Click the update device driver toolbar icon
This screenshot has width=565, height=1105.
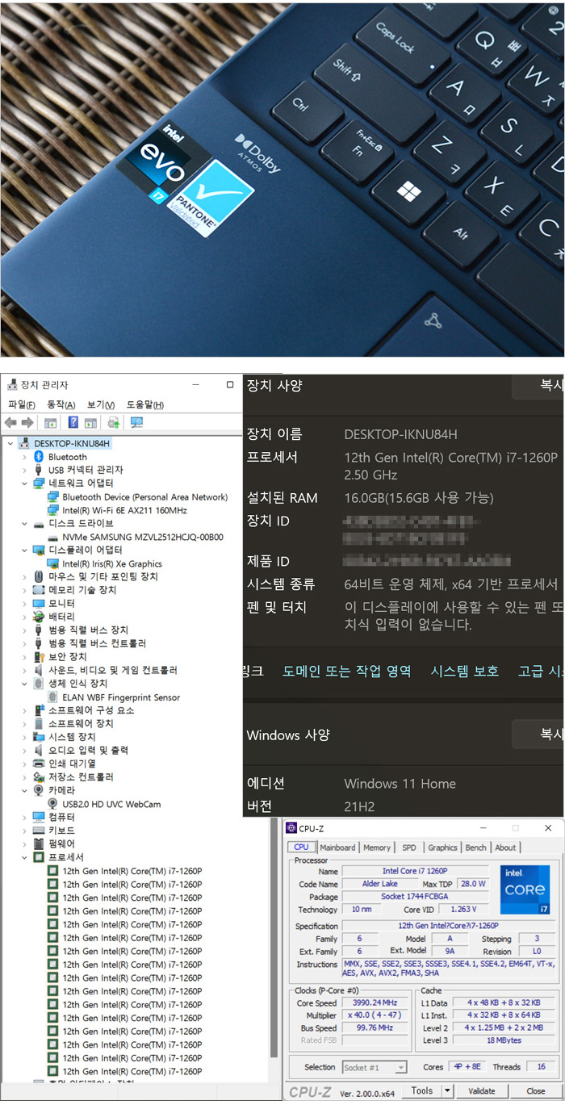(x=114, y=423)
